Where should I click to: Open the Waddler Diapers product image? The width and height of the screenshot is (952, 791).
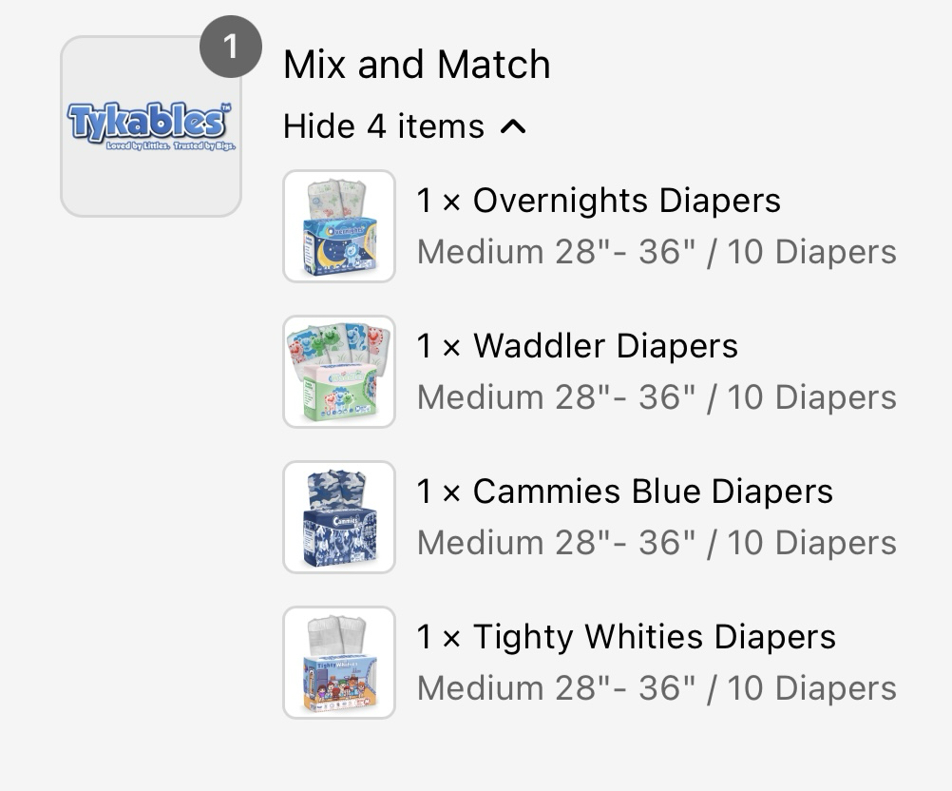(339, 372)
